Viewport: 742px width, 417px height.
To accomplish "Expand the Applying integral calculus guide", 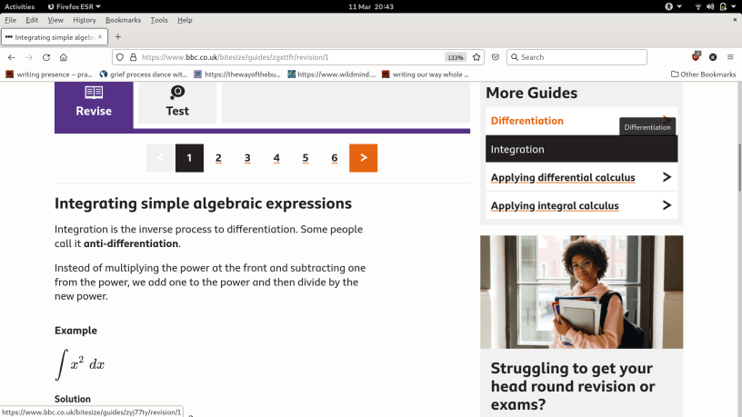I will pos(581,206).
